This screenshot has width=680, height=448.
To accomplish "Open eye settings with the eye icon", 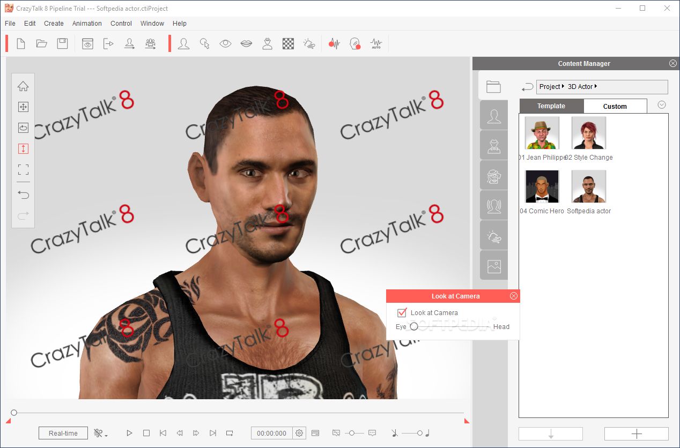I will [x=225, y=44].
